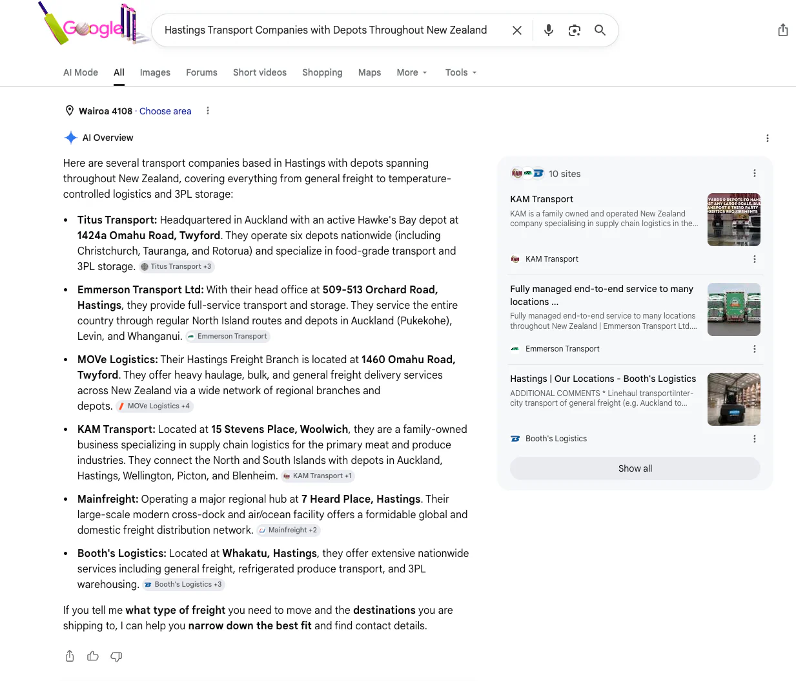
Task: Open search by image lens icon
Action: [x=575, y=30]
